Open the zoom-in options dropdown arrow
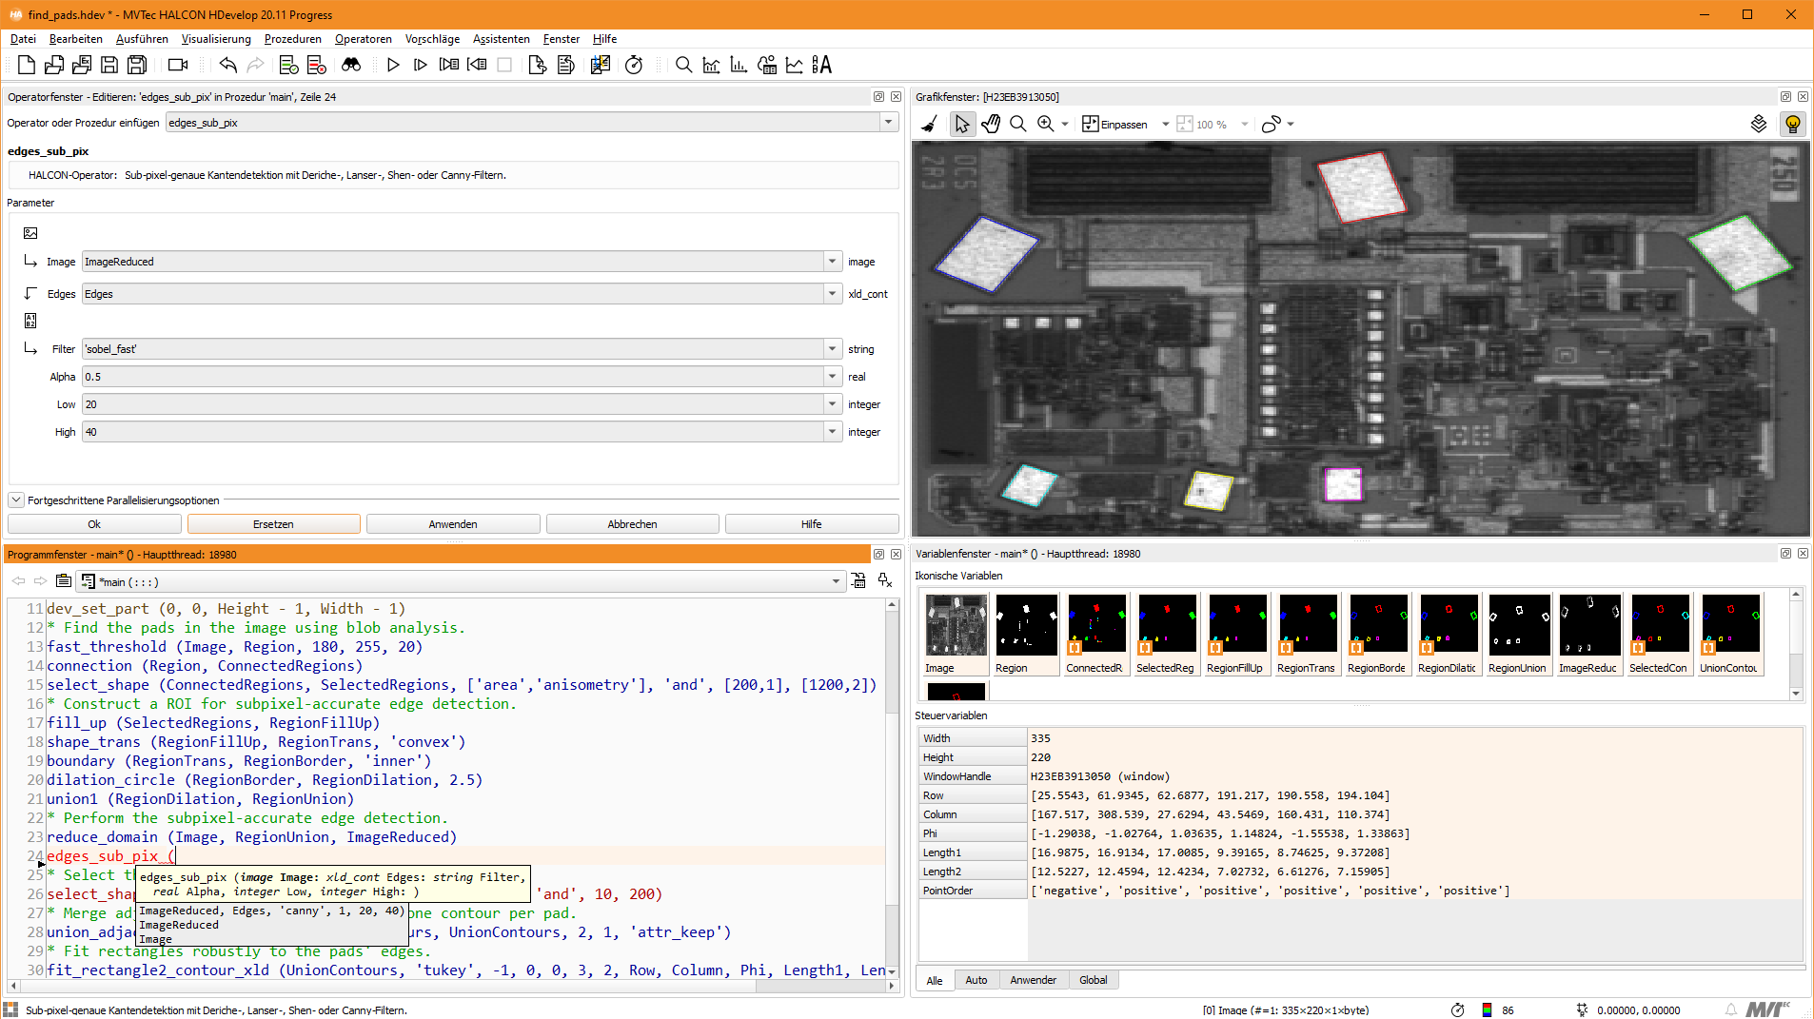The width and height of the screenshot is (1814, 1019). (x=1065, y=124)
